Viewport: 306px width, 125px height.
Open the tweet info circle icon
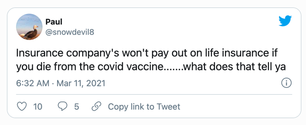[x=287, y=83]
